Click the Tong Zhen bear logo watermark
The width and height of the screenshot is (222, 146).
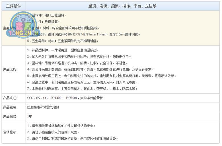[x=20, y=26]
